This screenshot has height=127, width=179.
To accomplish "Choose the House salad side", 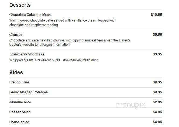I will point(19,122).
